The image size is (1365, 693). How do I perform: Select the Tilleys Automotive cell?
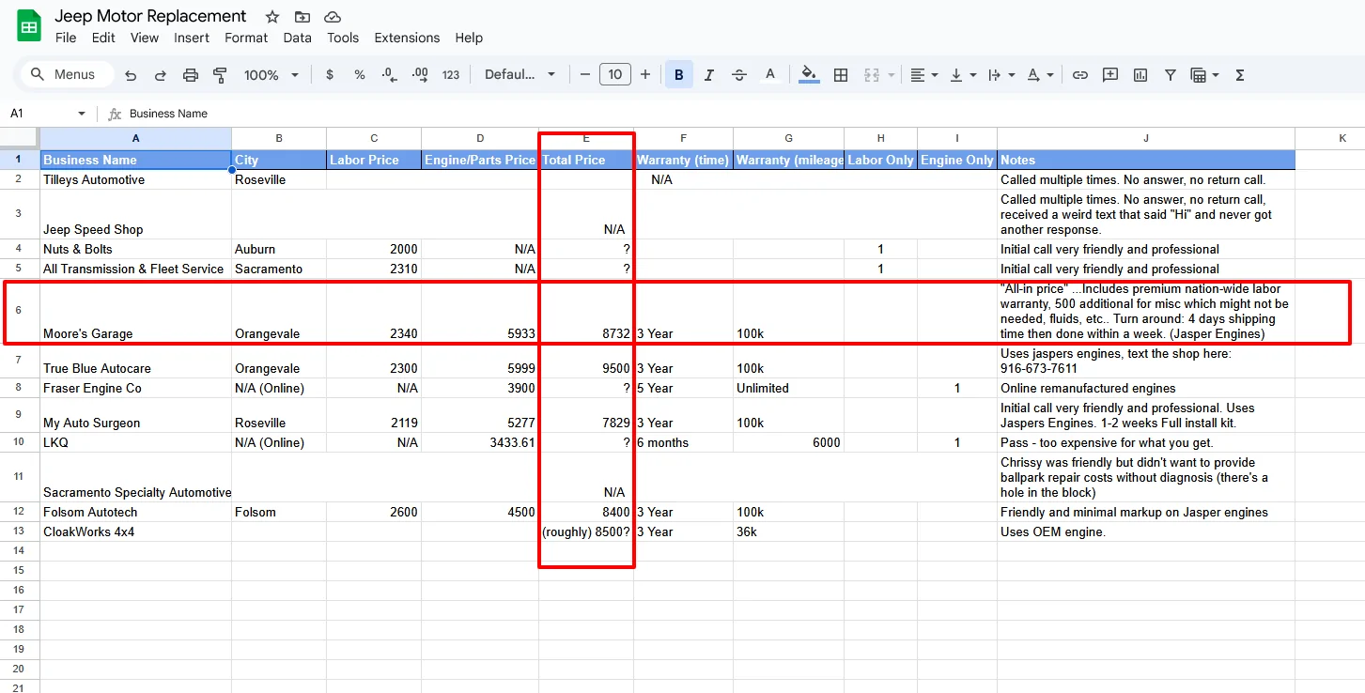click(x=136, y=179)
